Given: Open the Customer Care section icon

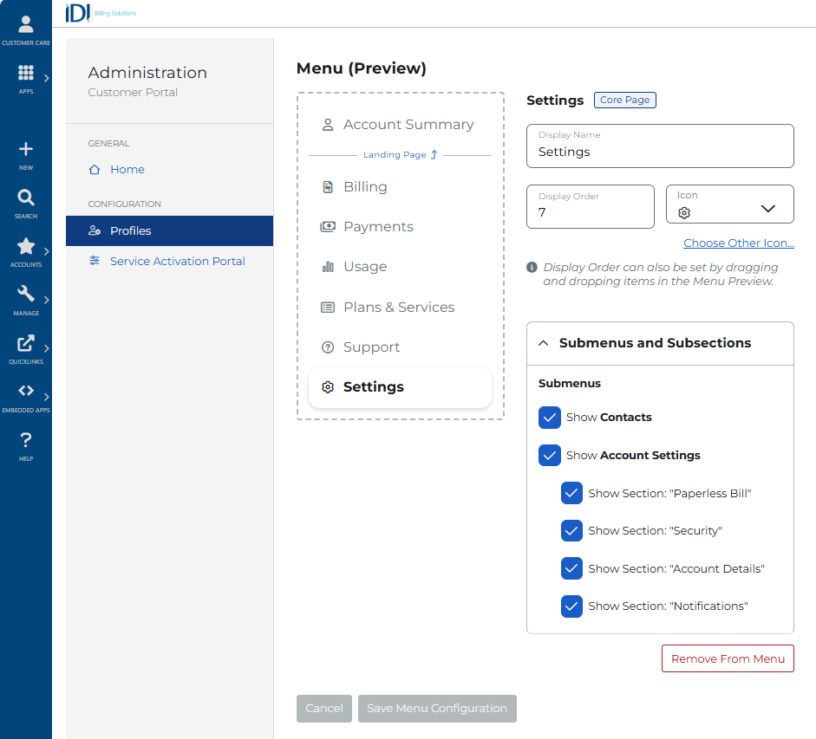Looking at the screenshot, I should click(26, 23).
